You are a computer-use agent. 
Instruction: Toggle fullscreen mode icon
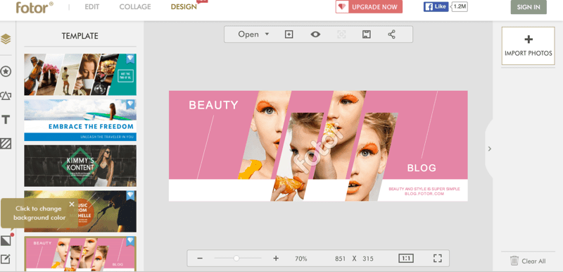[x=437, y=259]
